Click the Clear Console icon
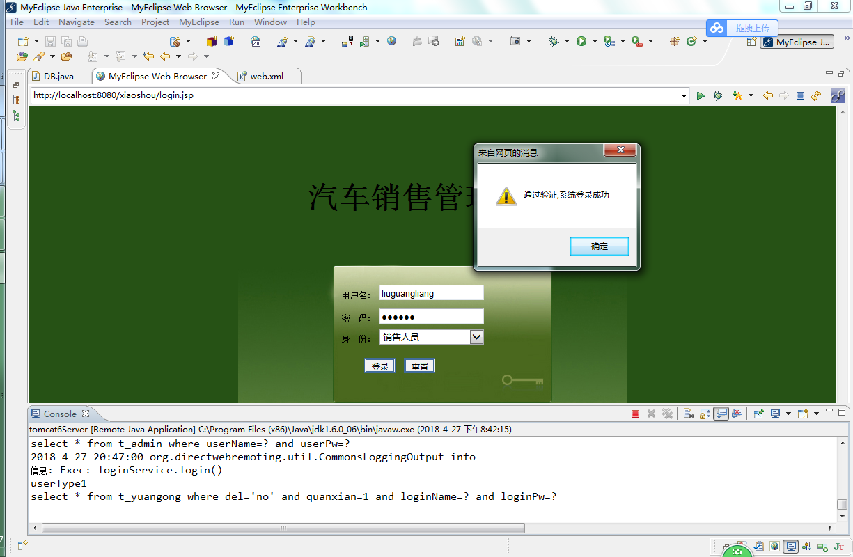Image resolution: width=853 pixels, height=557 pixels. click(688, 414)
